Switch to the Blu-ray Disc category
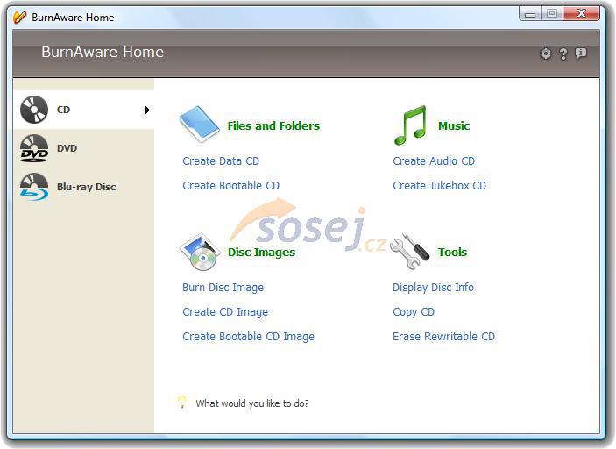Viewport: 616px width, 449px height. [x=87, y=187]
